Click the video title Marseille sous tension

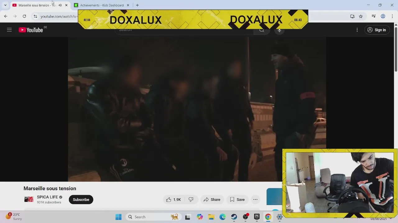pos(50,188)
